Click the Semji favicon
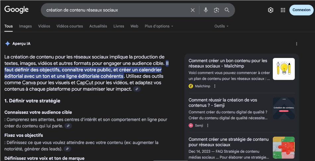The height and width of the screenshot is (161, 315). (191, 126)
